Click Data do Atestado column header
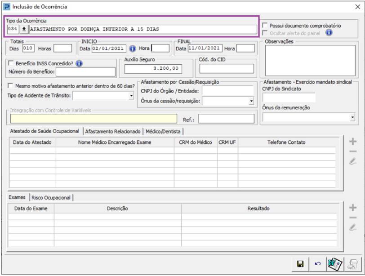 click(32, 142)
